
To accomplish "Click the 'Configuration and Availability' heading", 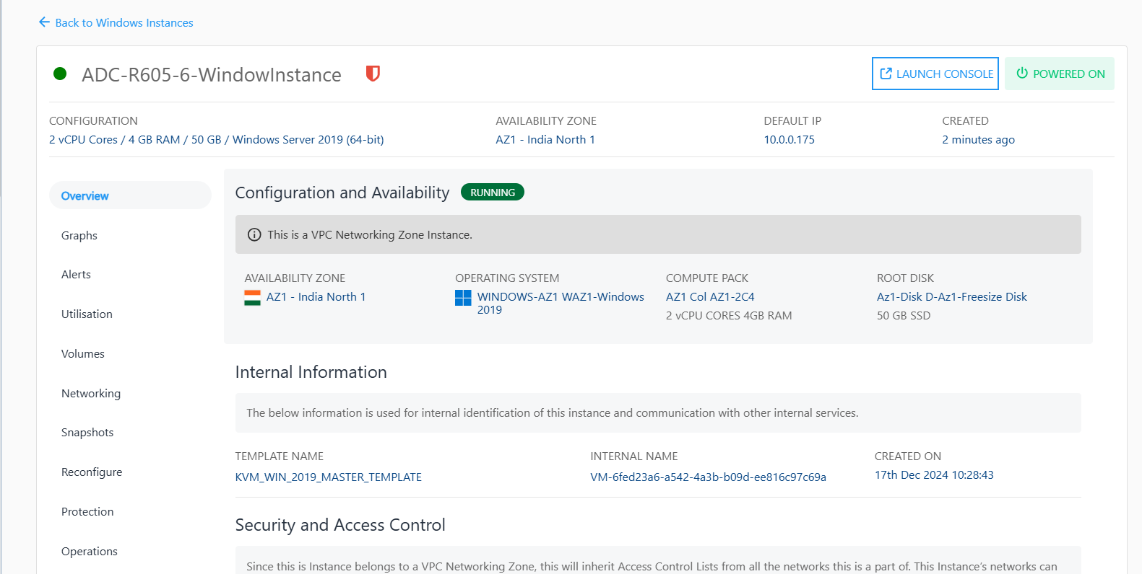I will coord(342,193).
